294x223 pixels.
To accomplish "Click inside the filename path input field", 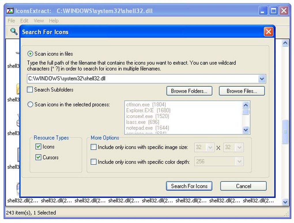I will coord(142,79).
